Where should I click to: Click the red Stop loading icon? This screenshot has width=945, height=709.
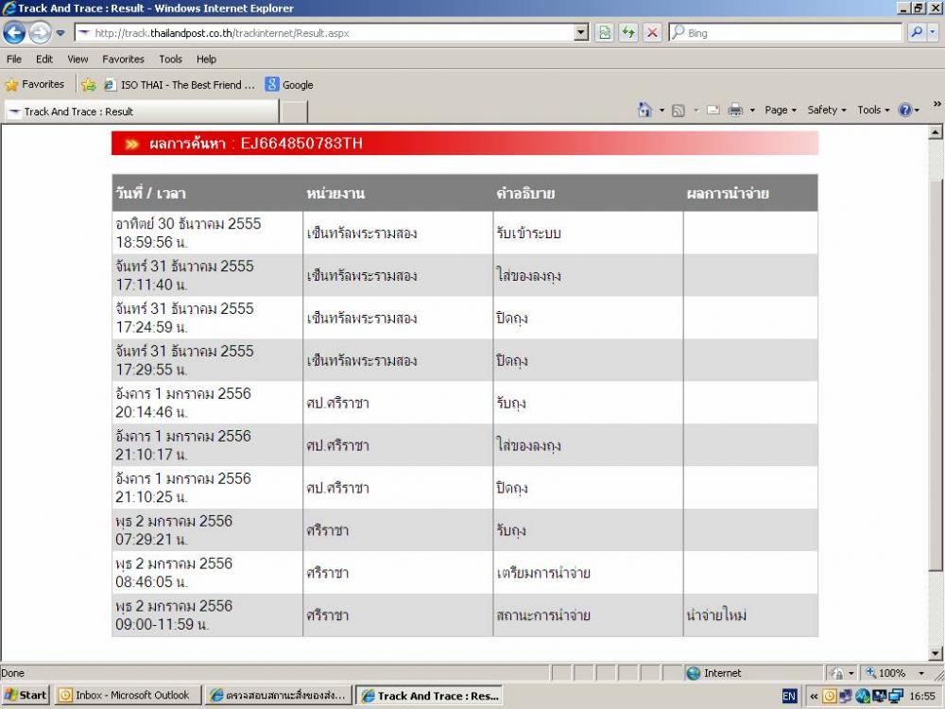(x=652, y=32)
